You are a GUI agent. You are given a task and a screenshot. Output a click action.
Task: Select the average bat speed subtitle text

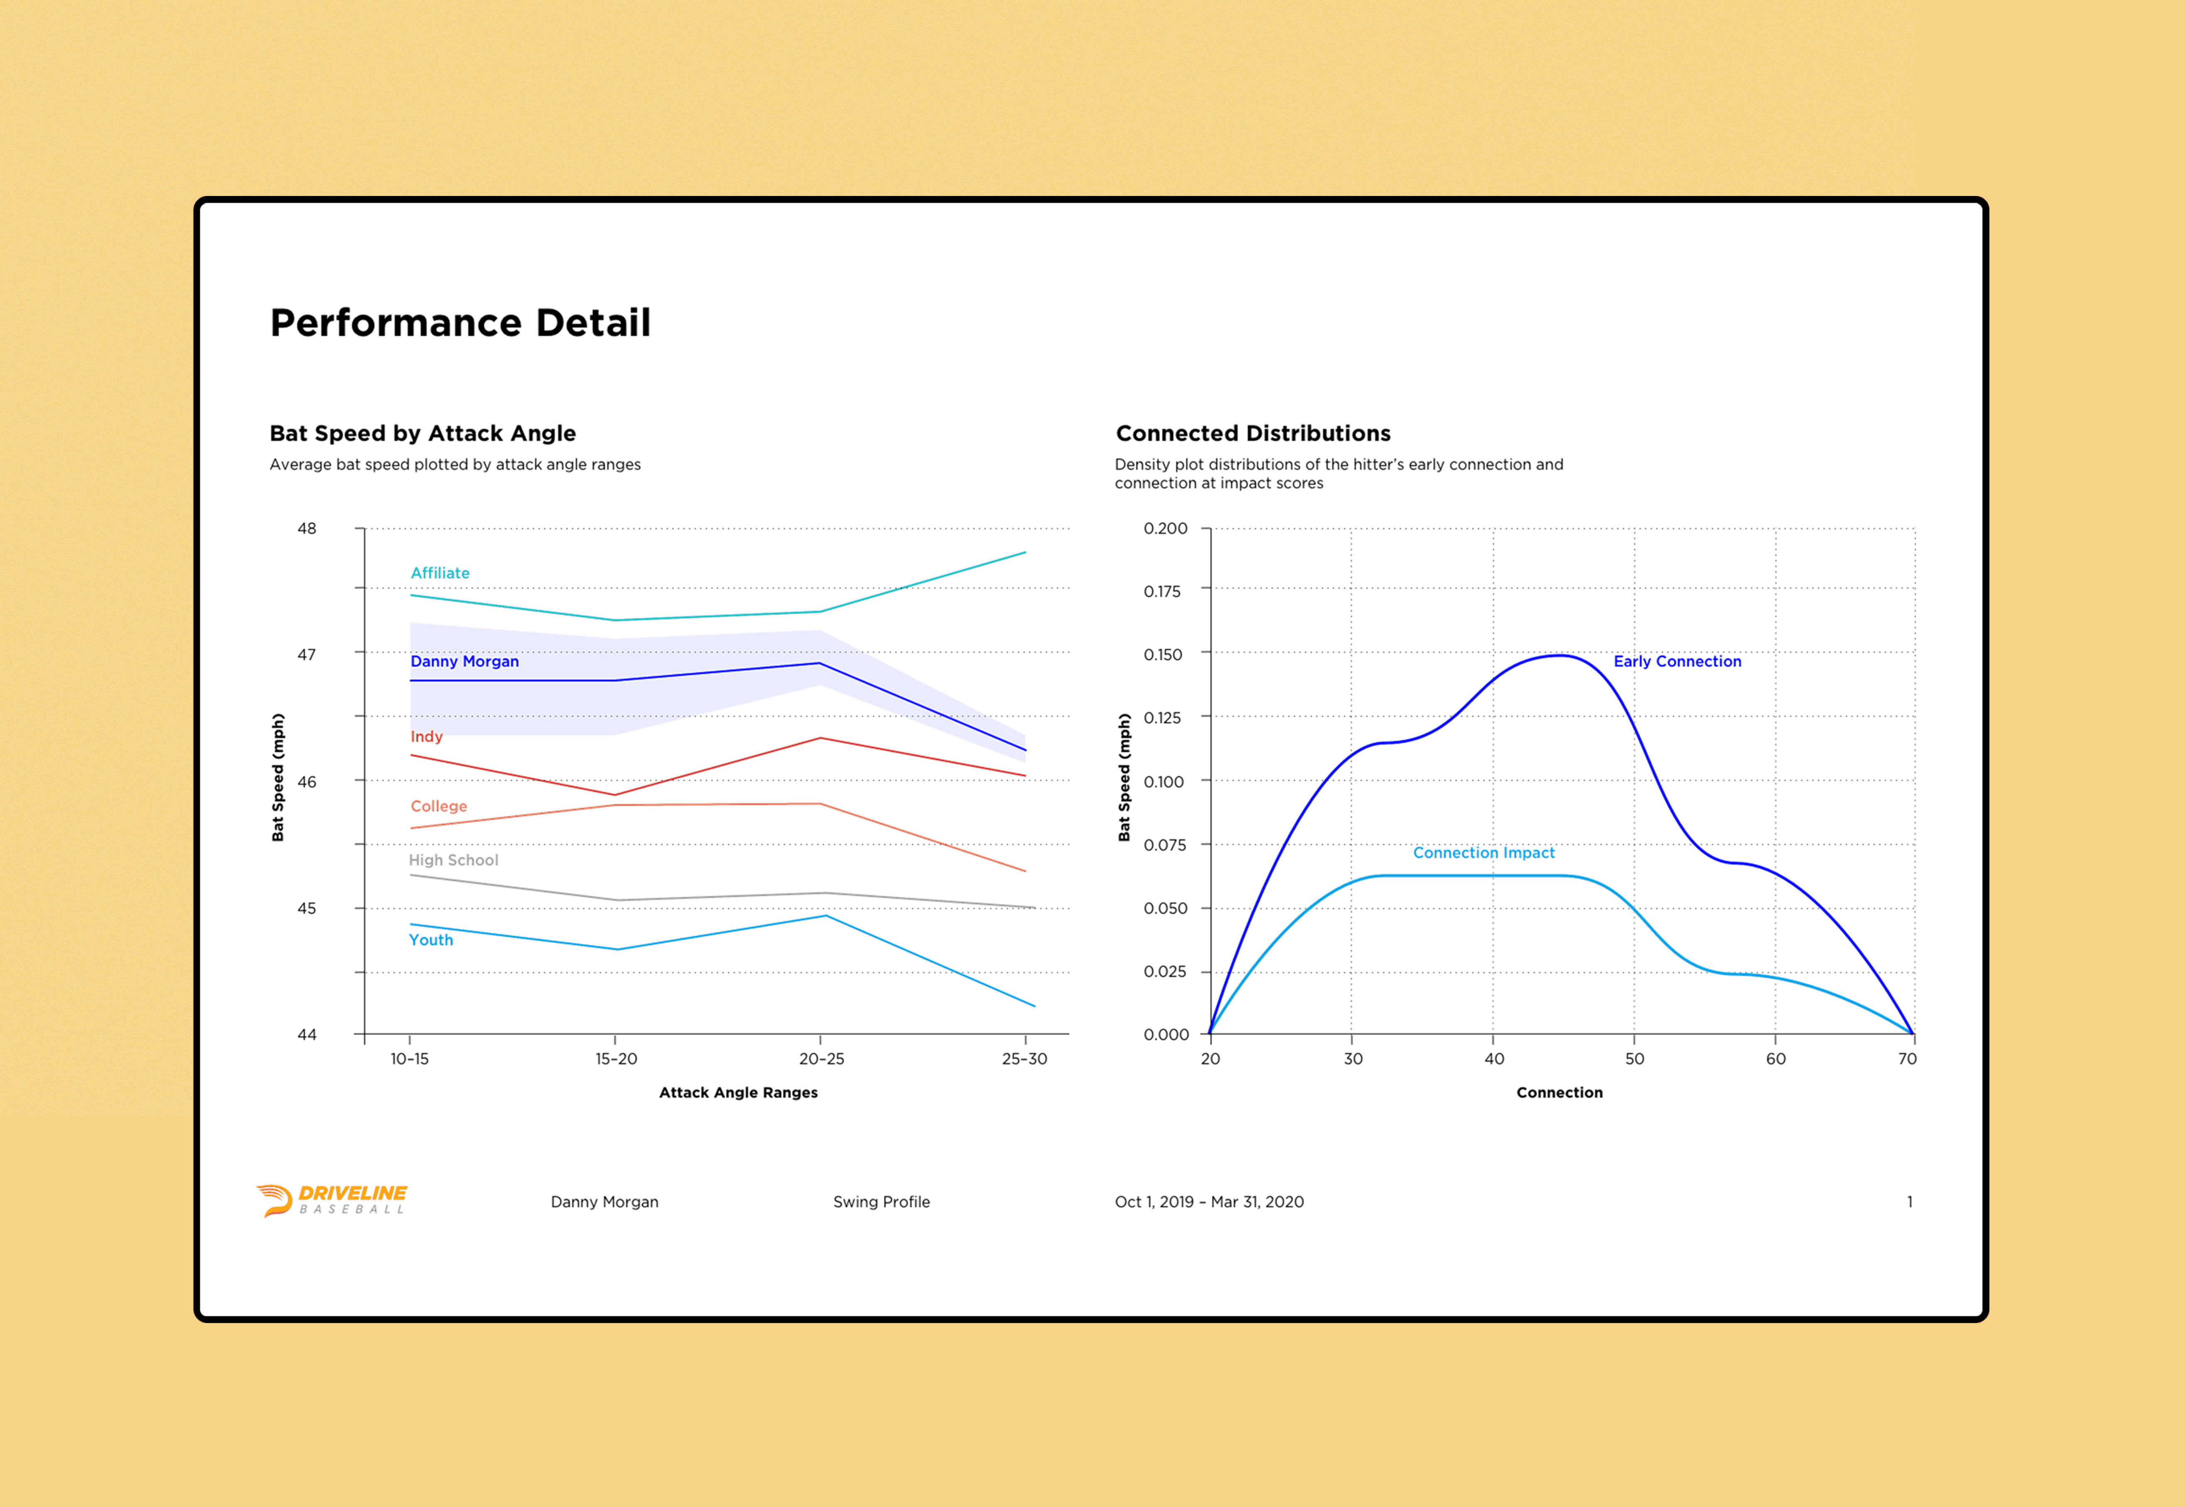click(455, 465)
